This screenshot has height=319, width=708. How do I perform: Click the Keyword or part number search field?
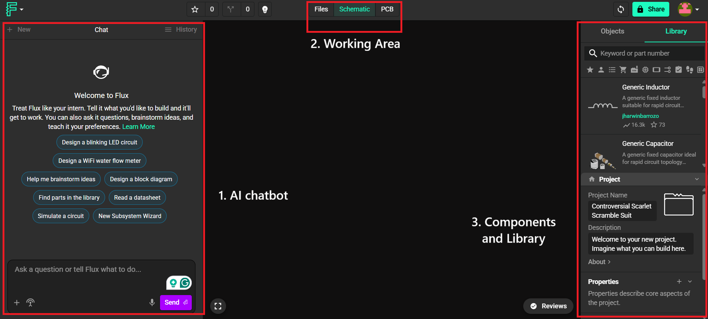pos(645,53)
